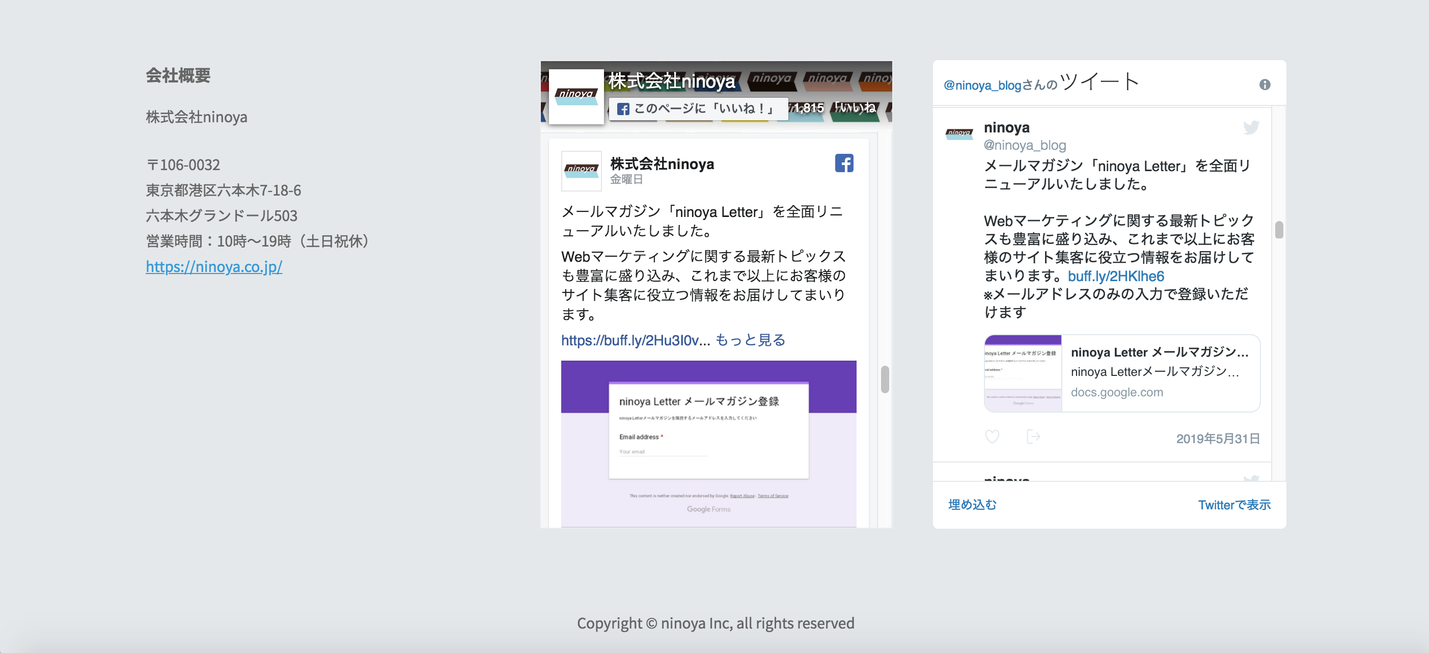Click ninoya logo beside Facebook post title
The image size is (1429, 653).
pyautogui.click(x=581, y=170)
